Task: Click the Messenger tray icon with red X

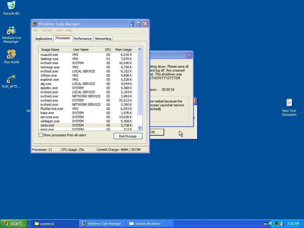Action: (282, 224)
